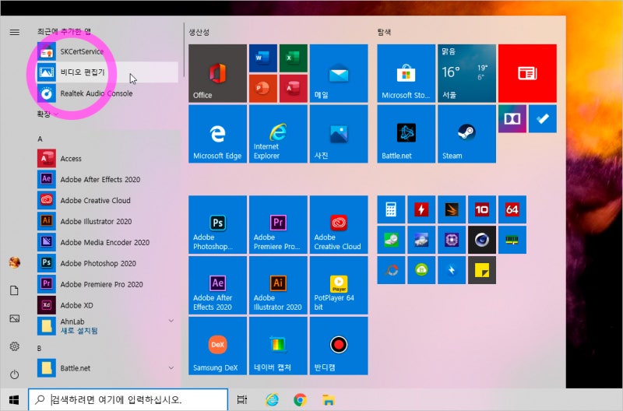The image size is (623, 411).
Task: Launch 비디오 편집기 from recently added
Action: click(107, 72)
